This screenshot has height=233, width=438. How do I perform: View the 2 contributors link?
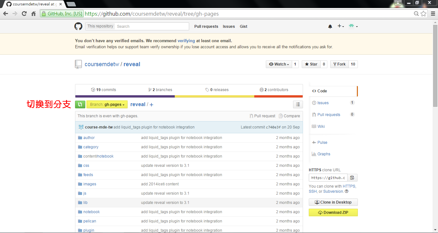pyautogui.click(x=274, y=90)
